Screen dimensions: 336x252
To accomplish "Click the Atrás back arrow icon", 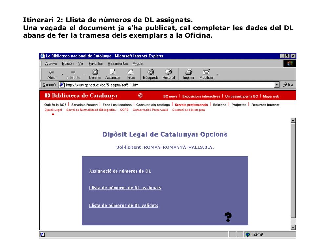I will [x=52, y=72].
